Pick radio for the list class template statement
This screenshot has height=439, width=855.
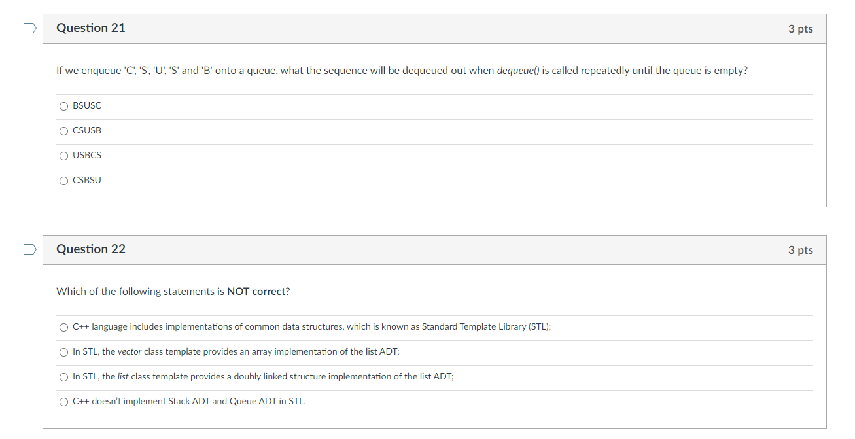(x=63, y=377)
